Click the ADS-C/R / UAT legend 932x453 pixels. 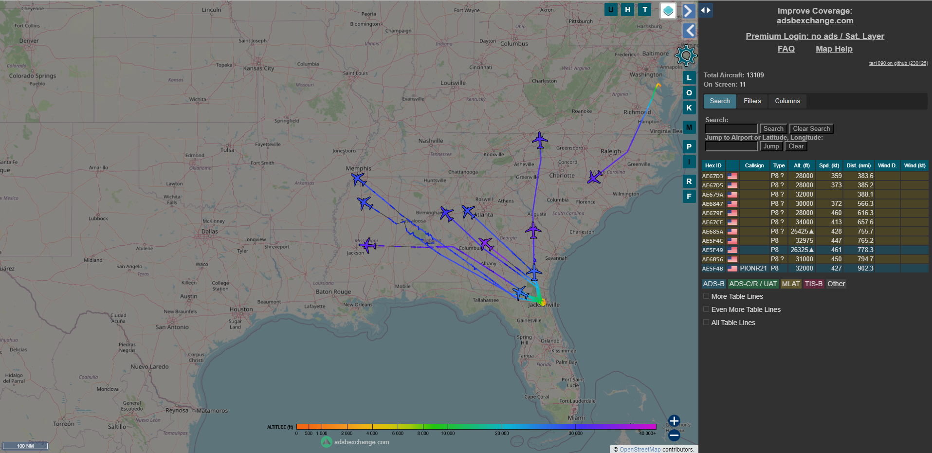(753, 284)
